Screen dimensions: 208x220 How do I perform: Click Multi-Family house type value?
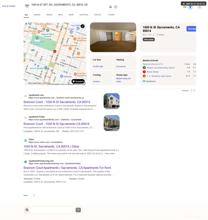coord(124,80)
